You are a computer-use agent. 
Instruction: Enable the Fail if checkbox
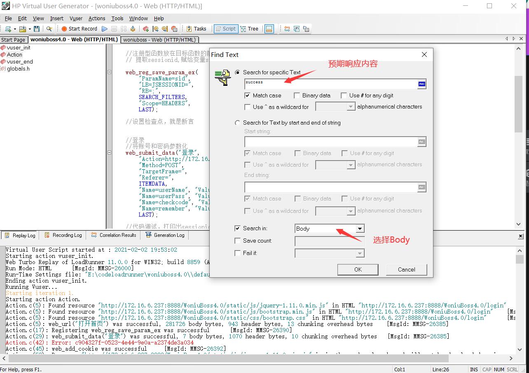(237, 253)
